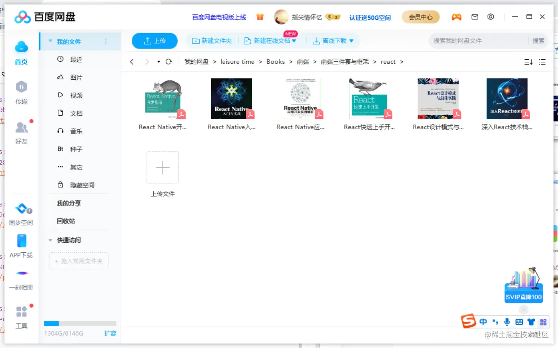Screen dimensions: 558x348
Task: Expand breadcrumb arrow after react
Action: (x=402, y=62)
